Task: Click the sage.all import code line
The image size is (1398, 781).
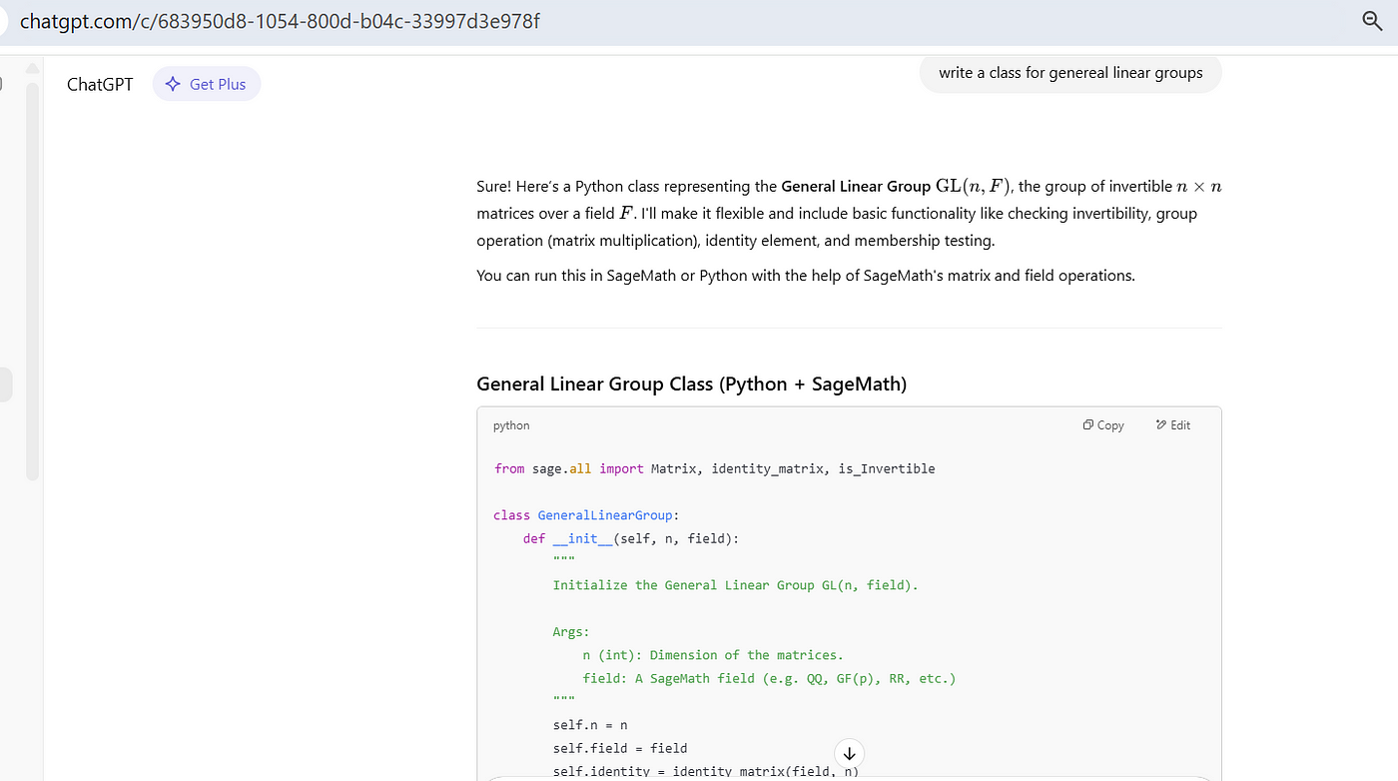Action: pyautogui.click(x=714, y=468)
